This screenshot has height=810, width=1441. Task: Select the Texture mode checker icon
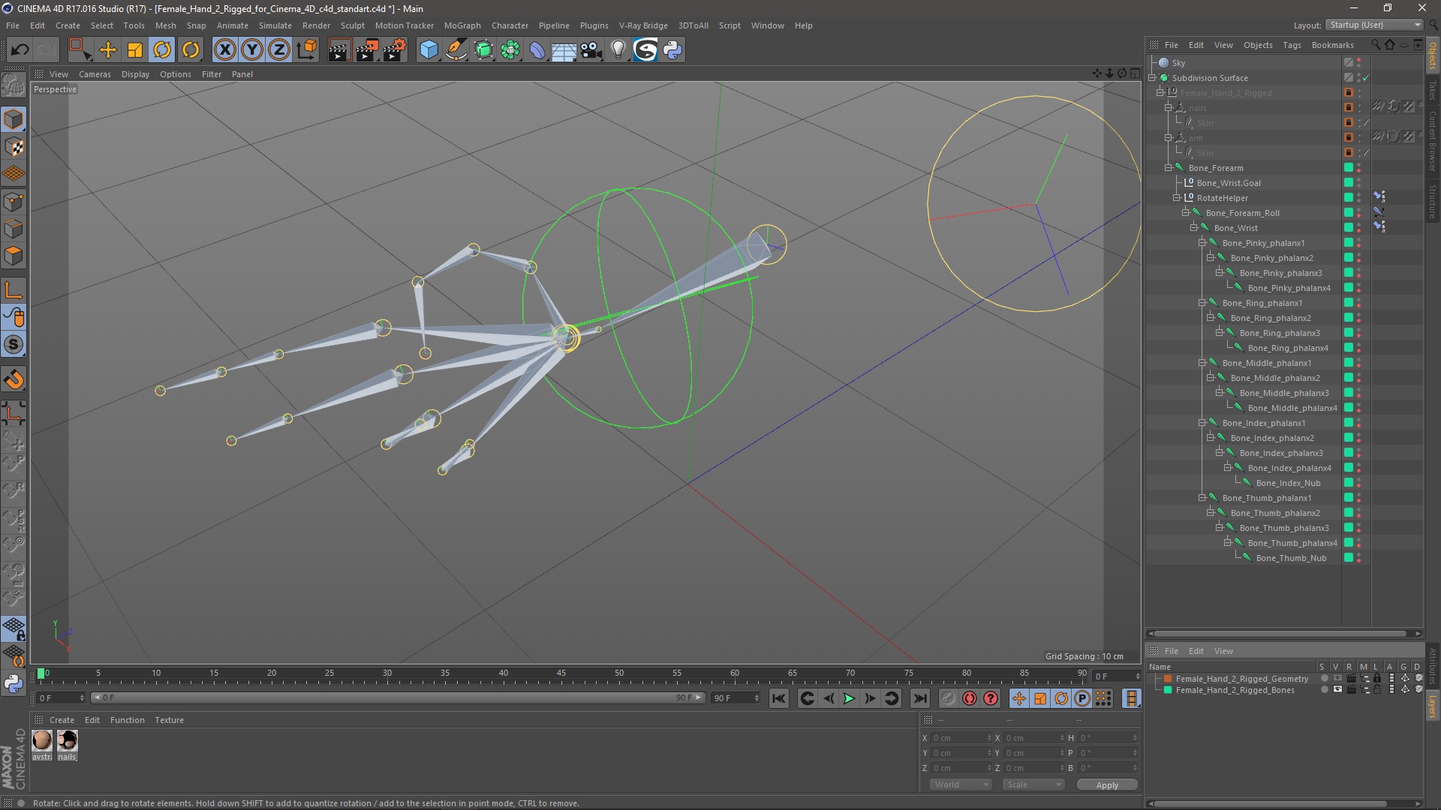14,147
